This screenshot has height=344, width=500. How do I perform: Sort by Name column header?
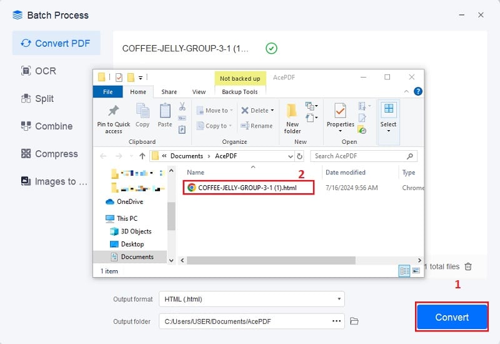click(x=196, y=173)
